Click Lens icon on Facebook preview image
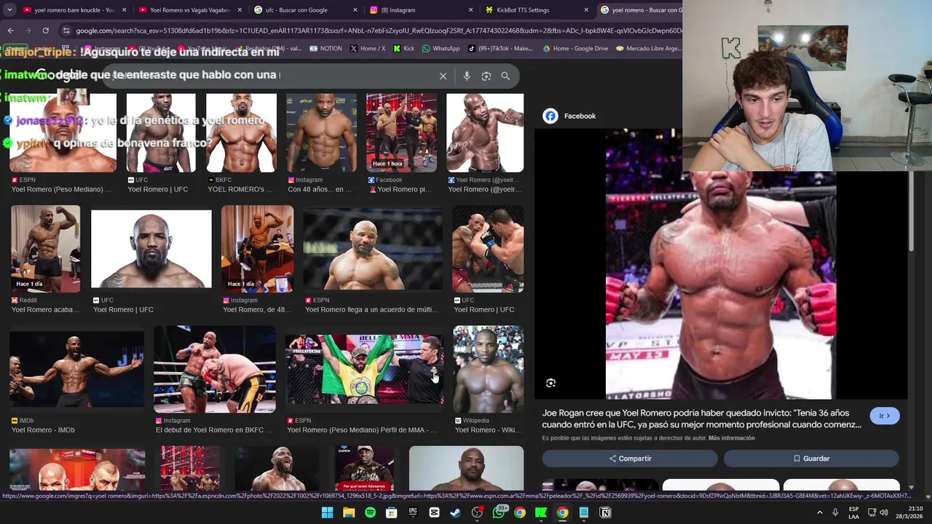 pos(551,383)
